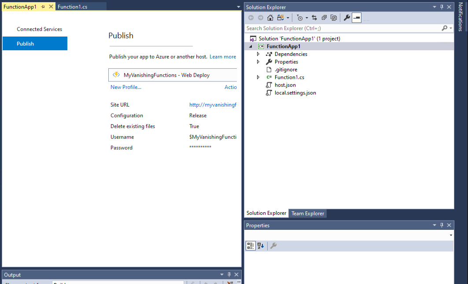Click the search magnifier icon in Solution Explorer
This screenshot has width=468, height=284.
point(444,28)
